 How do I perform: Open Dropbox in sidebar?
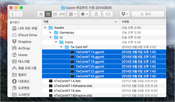tap(22, 42)
